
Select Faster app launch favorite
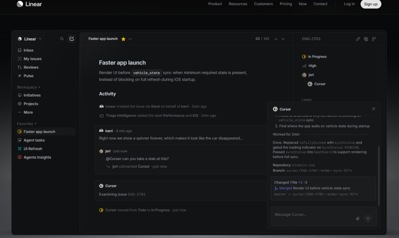point(46,131)
